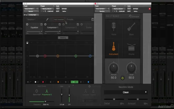This screenshot has height=109, width=174.
Task: Open the Compressor 1 module options icon
Action: coord(60,24)
